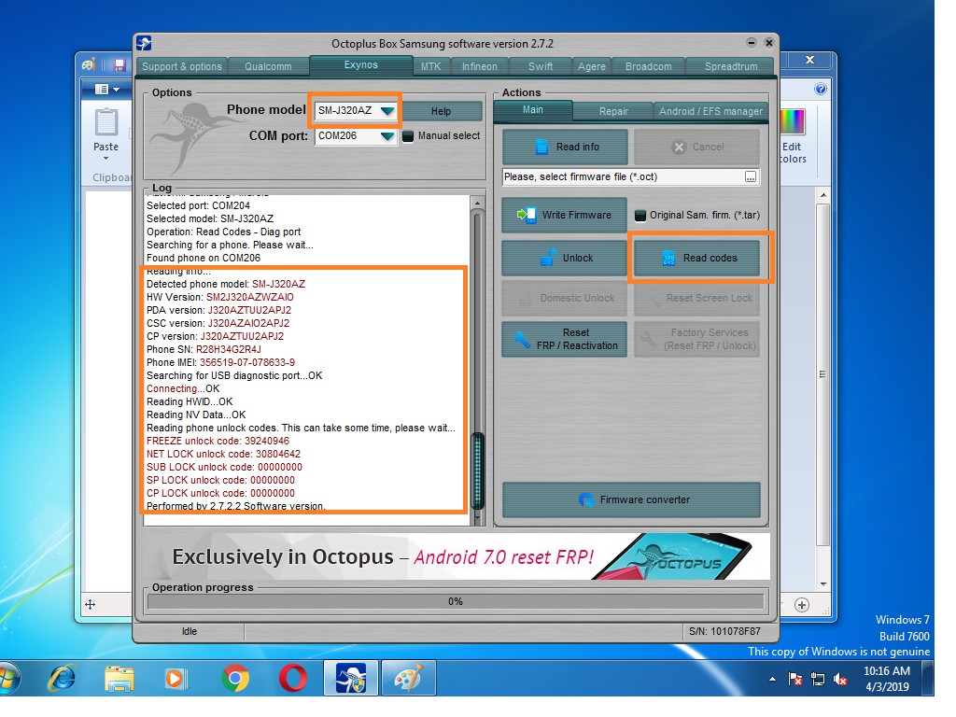Click the Windows Start orb
956x717 pixels.
tap(8, 679)
